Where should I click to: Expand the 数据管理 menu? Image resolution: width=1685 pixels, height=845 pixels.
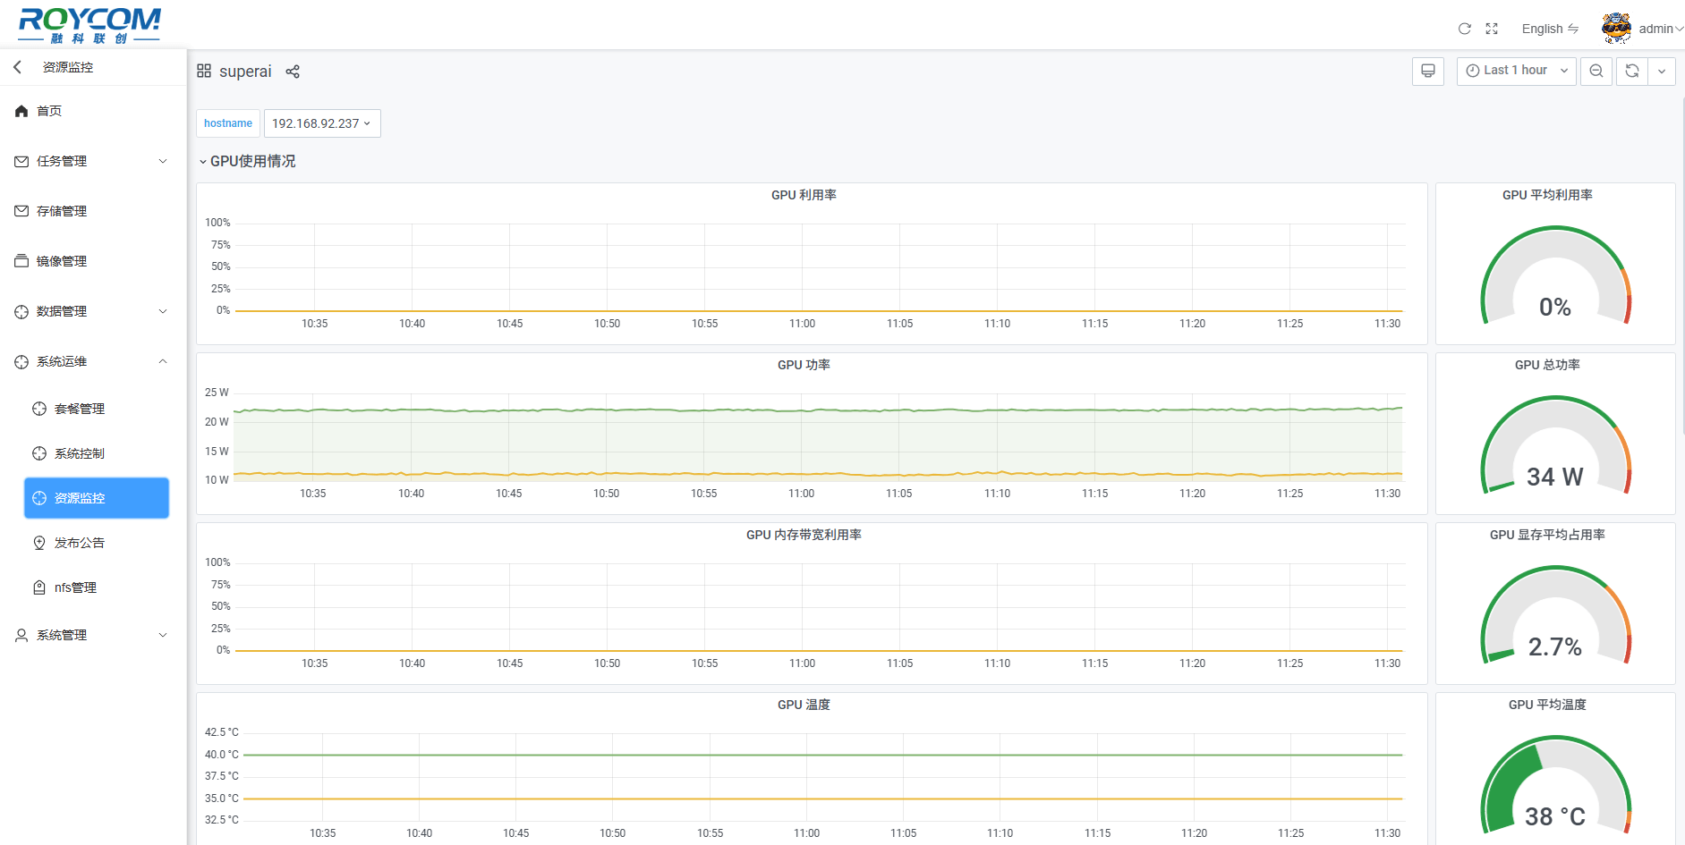point(93,311)
